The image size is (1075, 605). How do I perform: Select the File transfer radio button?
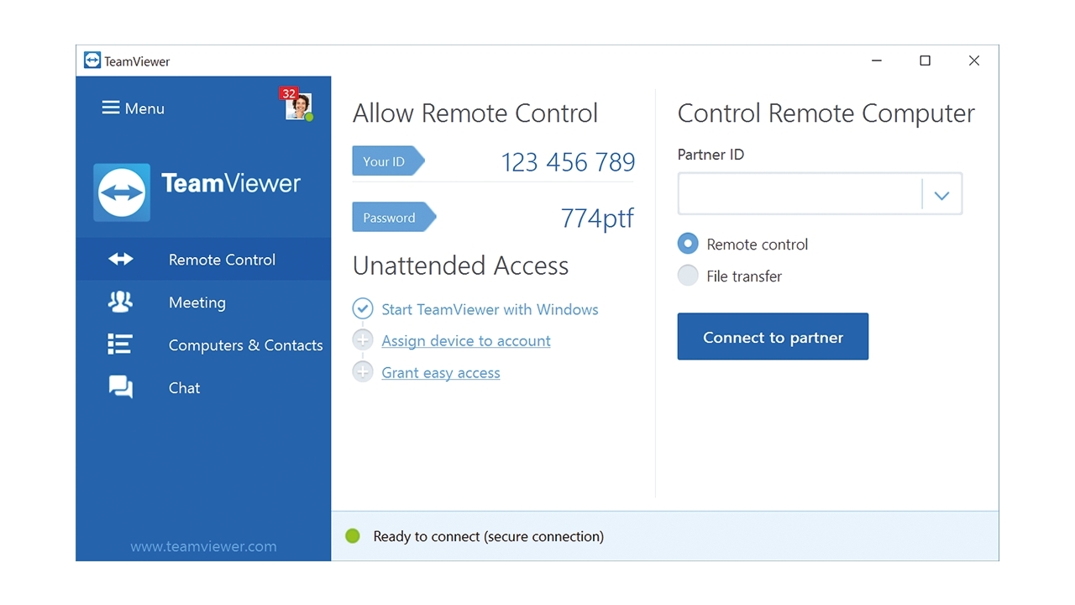point(688,276)
